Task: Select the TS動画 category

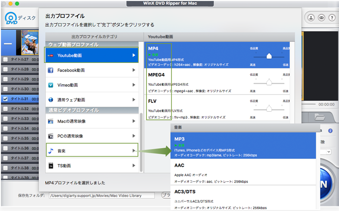Action: click(x=92, y=165)
